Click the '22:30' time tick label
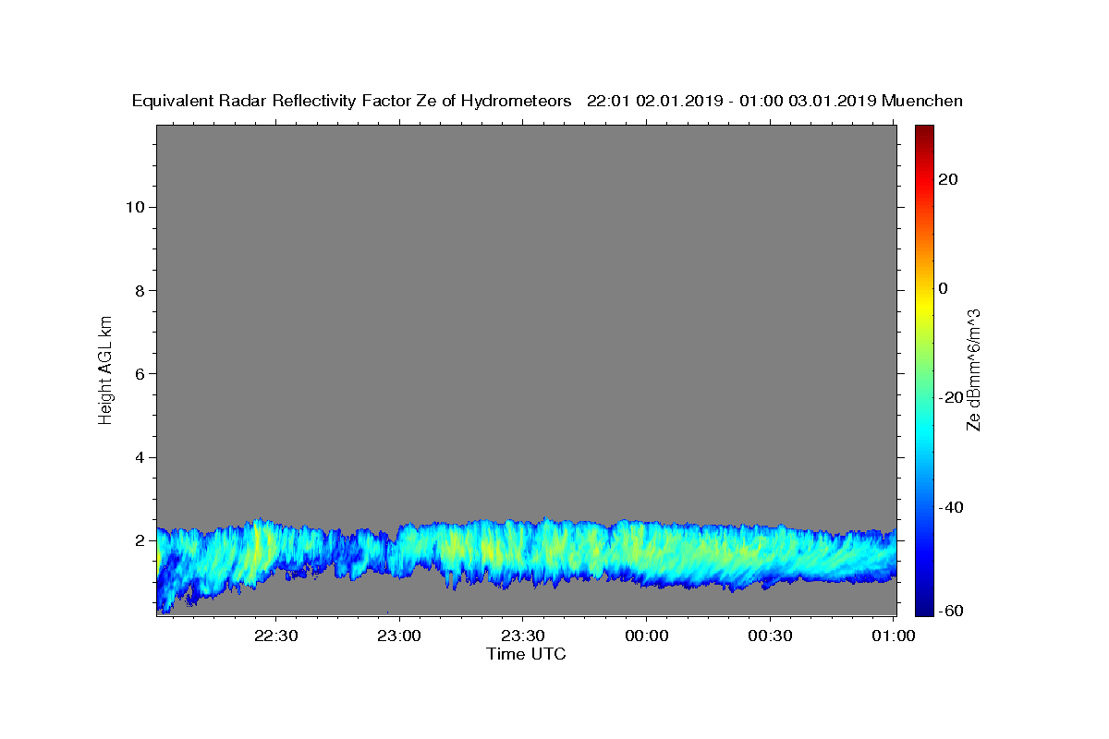This screenshot has width=1109, height=739. [275, 636]
